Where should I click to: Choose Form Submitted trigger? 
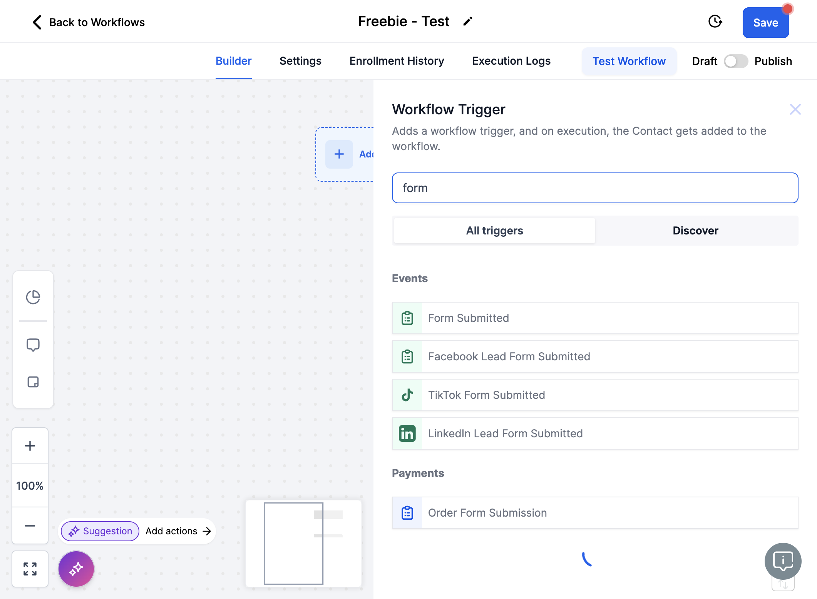pos(595,318)
